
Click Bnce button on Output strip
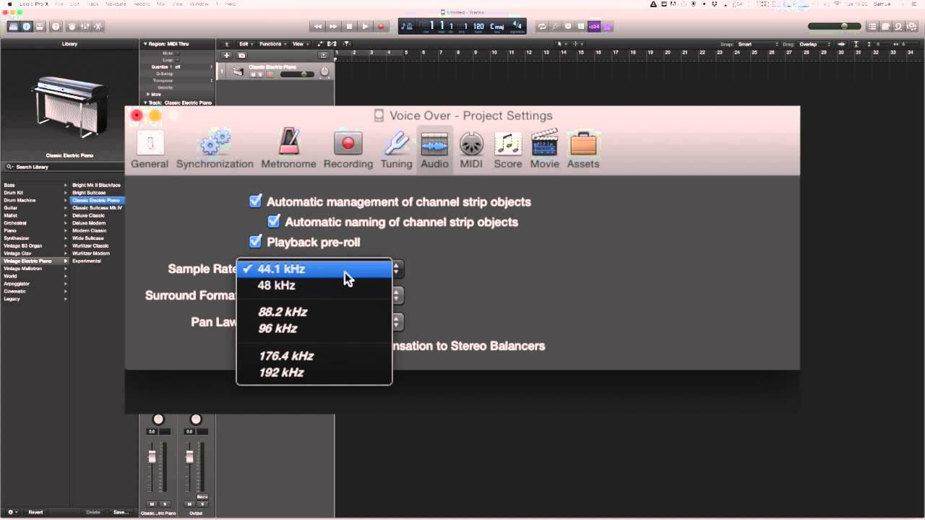(202, 497)
